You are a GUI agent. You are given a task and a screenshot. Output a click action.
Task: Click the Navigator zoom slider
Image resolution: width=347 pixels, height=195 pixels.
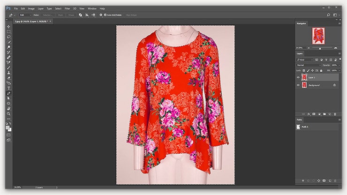320,48
